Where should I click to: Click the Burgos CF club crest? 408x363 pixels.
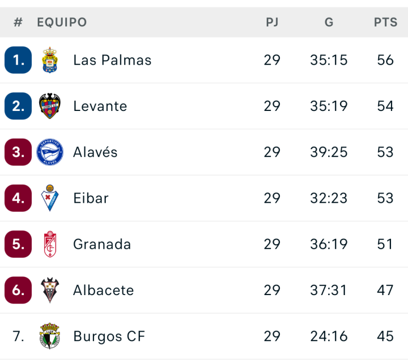(x=50, y=336)
